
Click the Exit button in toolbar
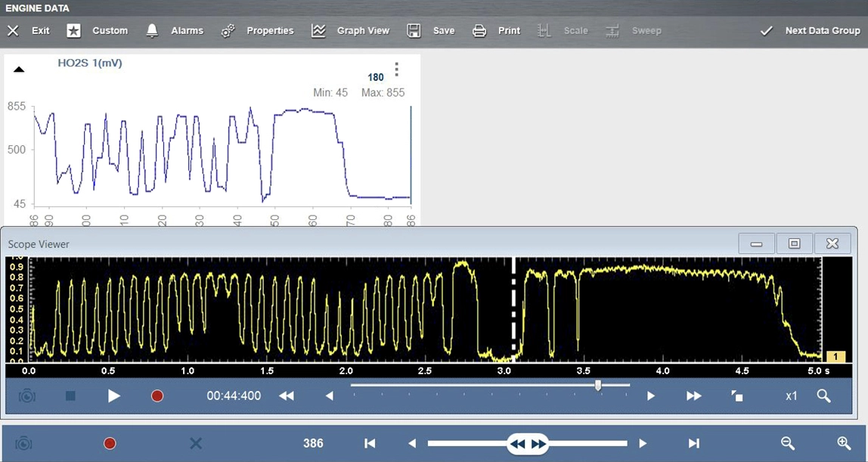pos(29,31)
